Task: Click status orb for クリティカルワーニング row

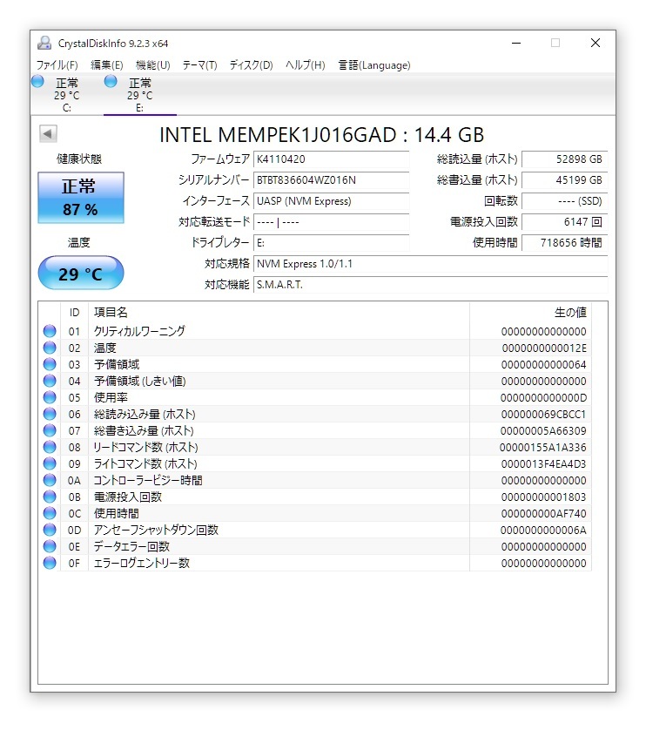Action: (50, 331)
